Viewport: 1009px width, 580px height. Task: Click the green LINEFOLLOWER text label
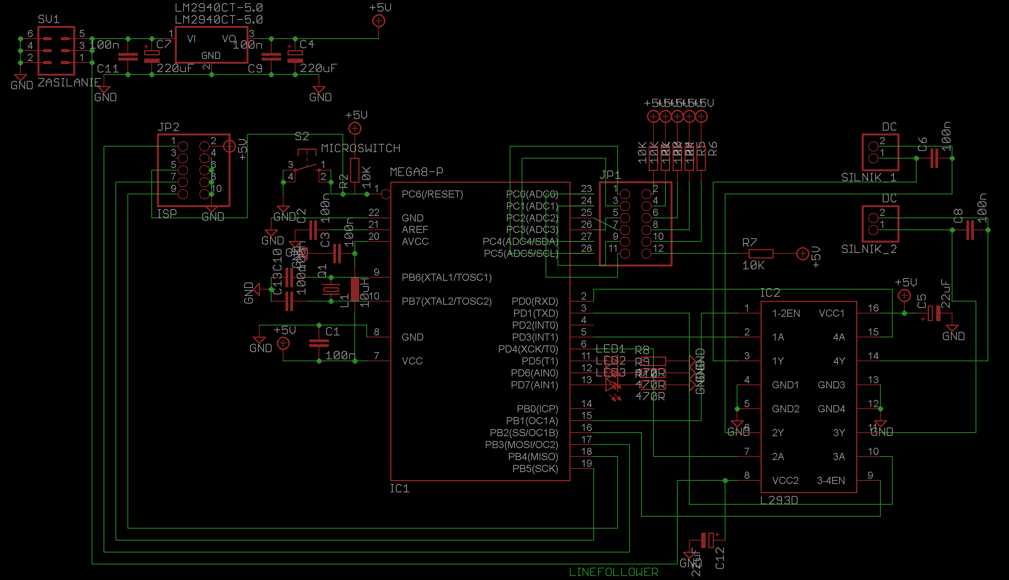tap(613, 572)
